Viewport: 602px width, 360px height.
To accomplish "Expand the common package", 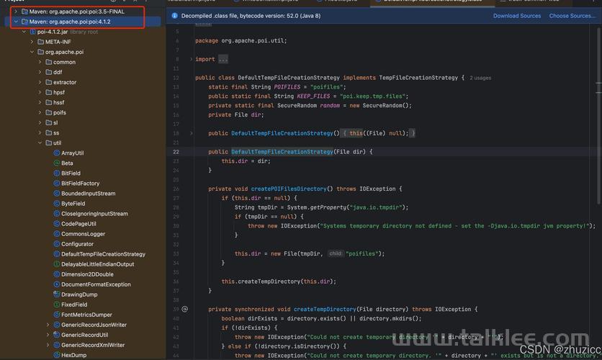I will (x=40, y=62).
